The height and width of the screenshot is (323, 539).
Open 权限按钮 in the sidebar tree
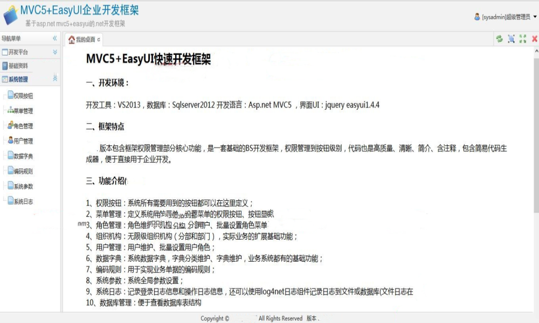point(23,96)
